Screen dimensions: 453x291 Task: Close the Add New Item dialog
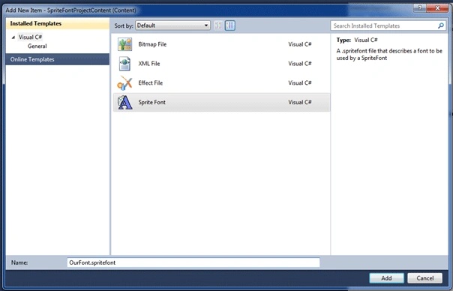[437, 8]
